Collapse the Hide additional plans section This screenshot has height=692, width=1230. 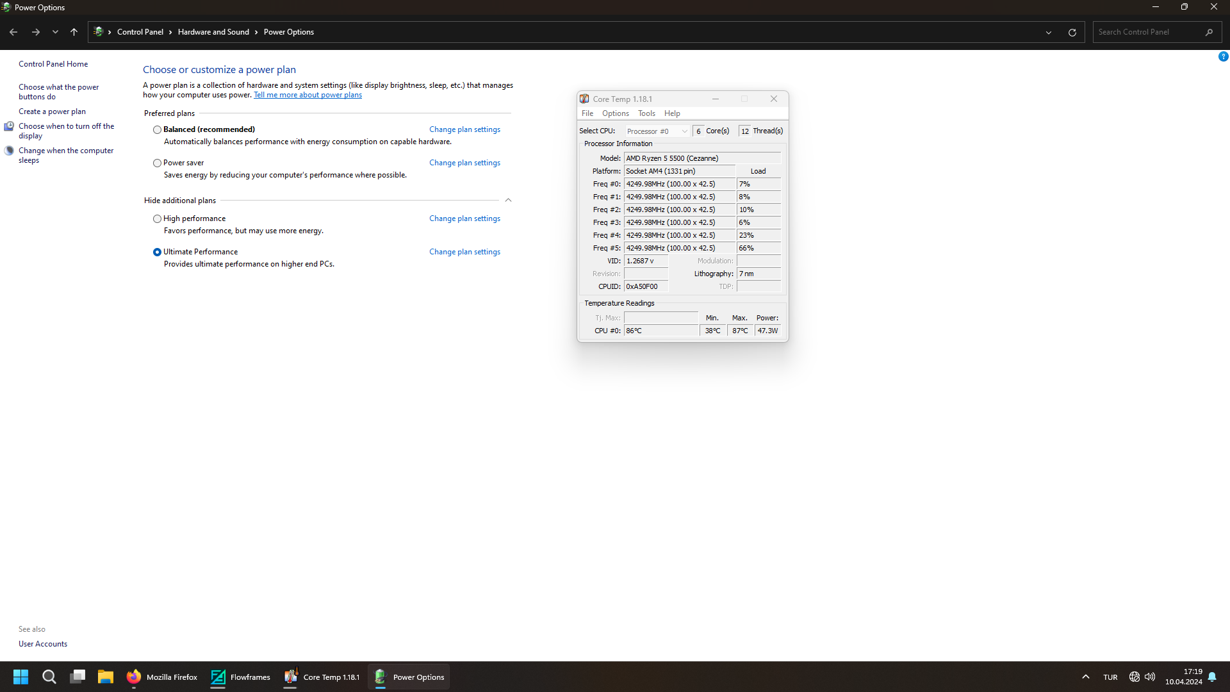click(x=508, y=201)
